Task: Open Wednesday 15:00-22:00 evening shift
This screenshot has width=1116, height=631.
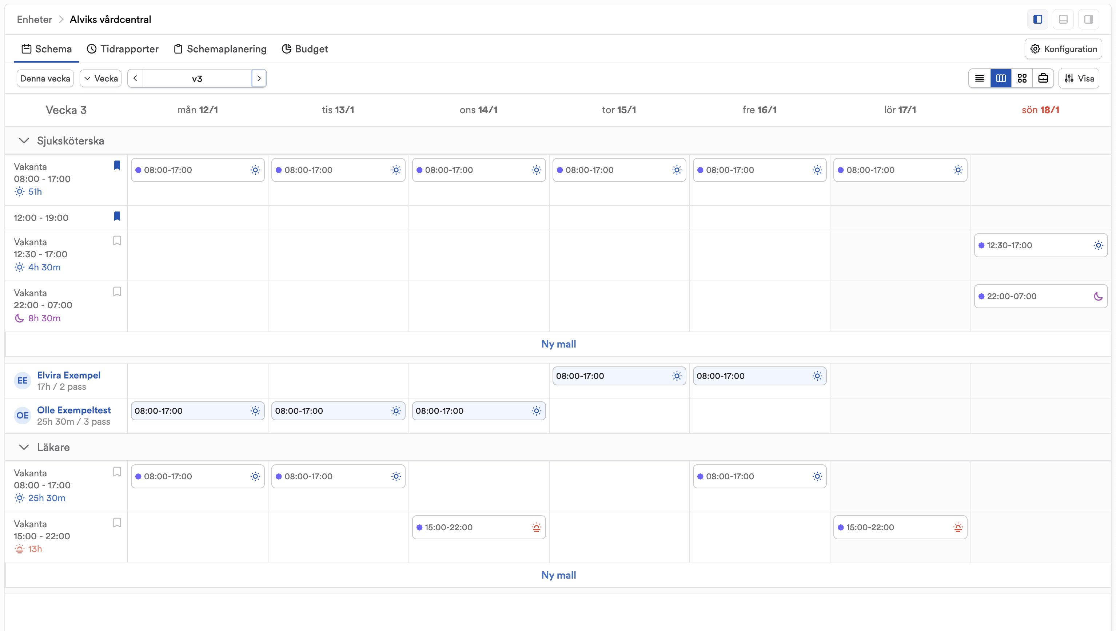Action: click(x=479, y=527)
